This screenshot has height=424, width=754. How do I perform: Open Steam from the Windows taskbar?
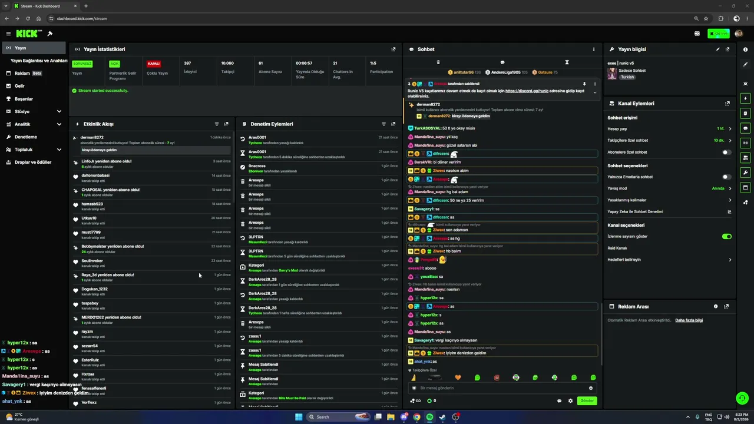[x=442, y=417]
